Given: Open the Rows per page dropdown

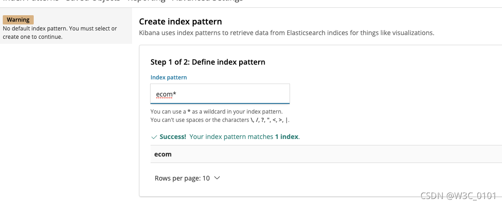Looking at the screenshot, I should click(187, 178).
